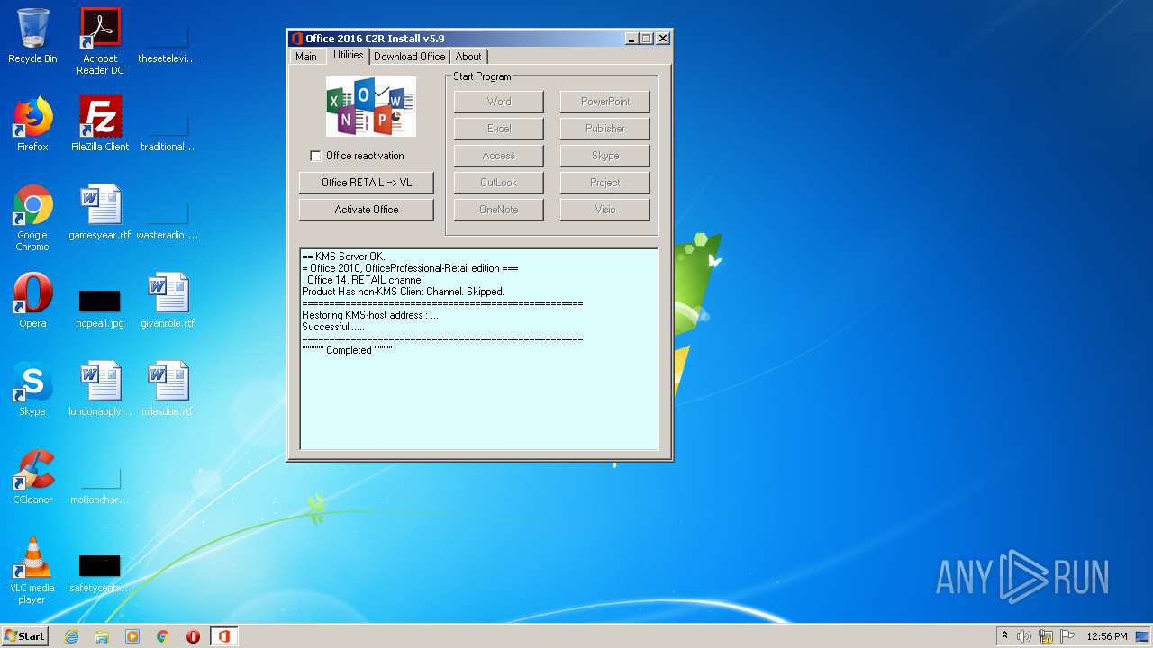Screen dimensions: 1153x648
Task: Launch CCleaner desktop shortcut
Action: 32,477
